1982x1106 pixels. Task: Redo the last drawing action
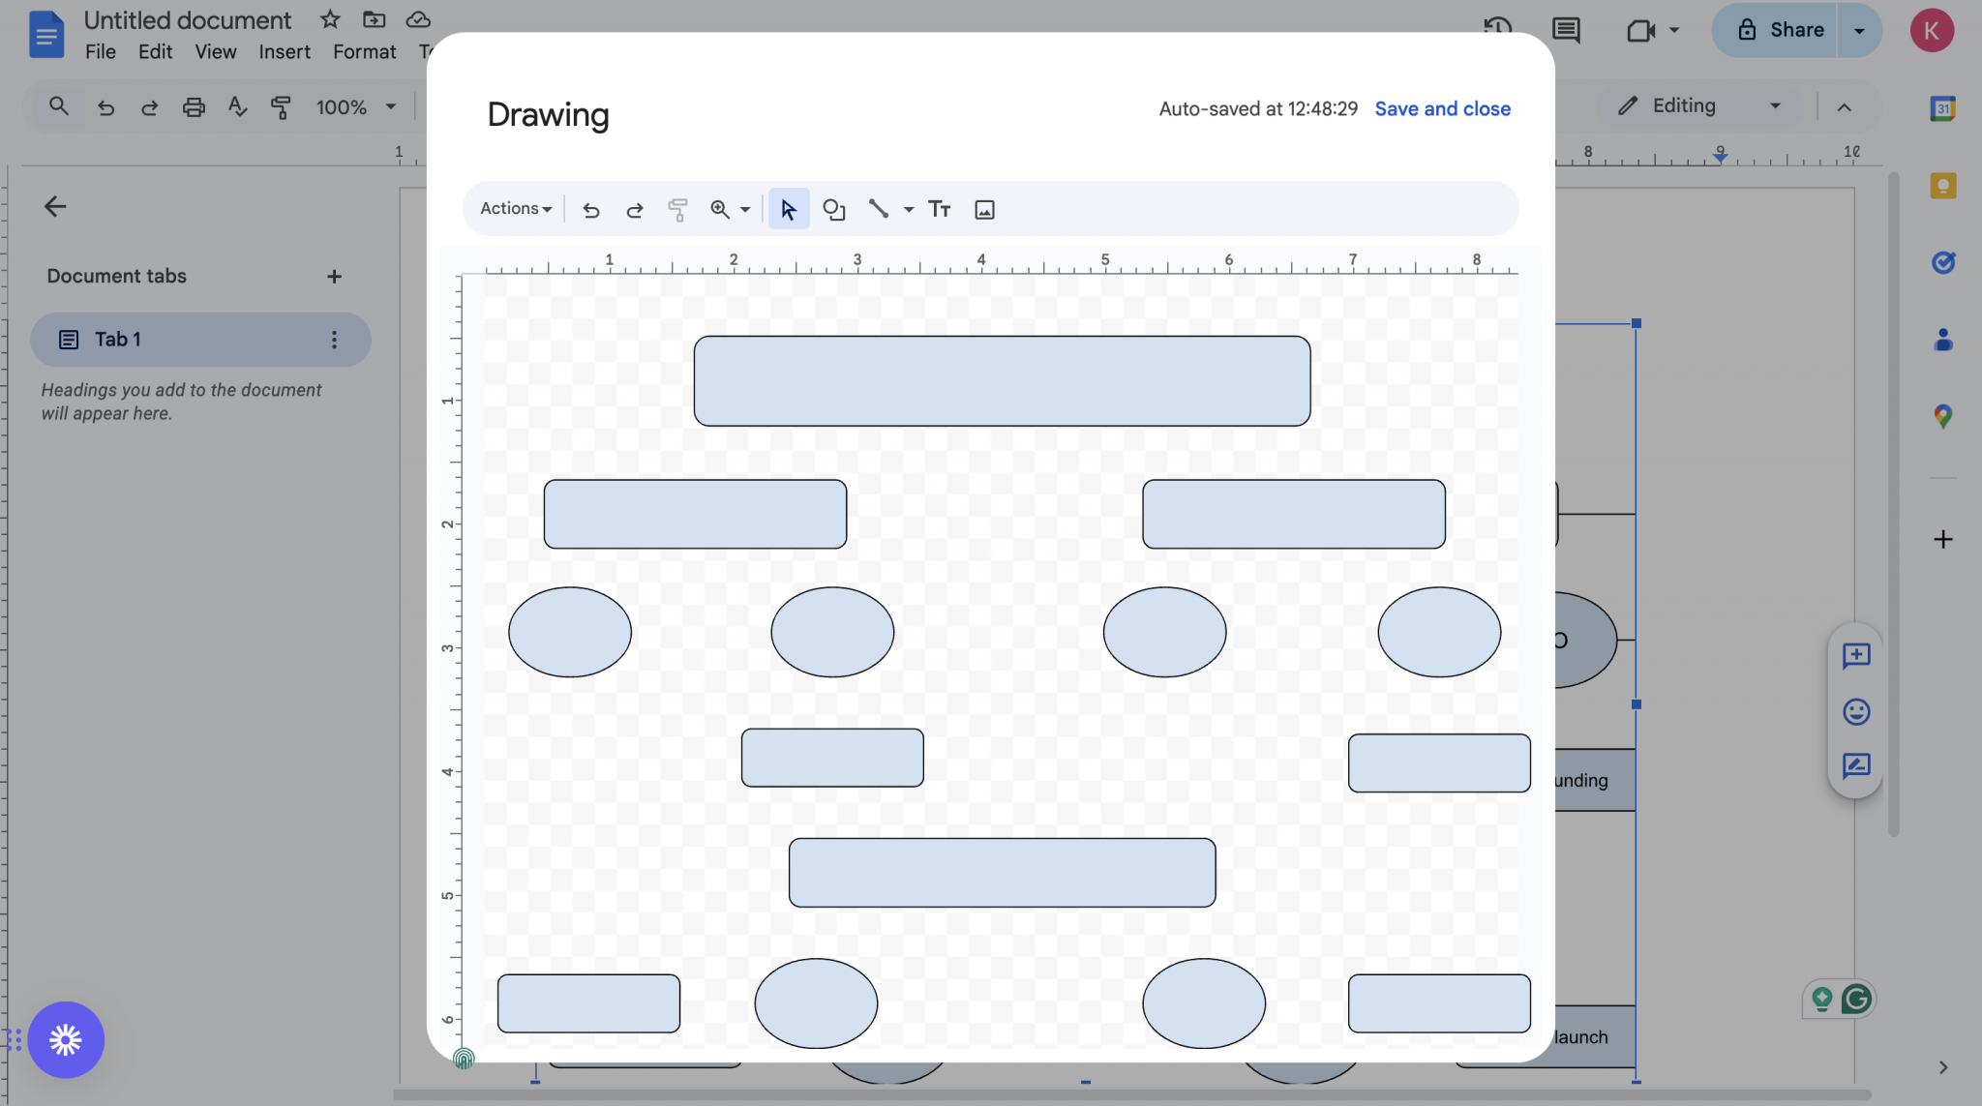coord(633,209)
